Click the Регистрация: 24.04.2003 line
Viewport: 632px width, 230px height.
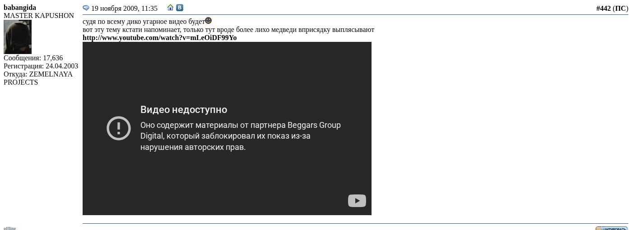41,66
